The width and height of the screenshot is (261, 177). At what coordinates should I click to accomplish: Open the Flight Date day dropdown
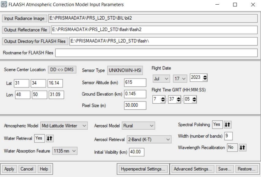[180, 79]
